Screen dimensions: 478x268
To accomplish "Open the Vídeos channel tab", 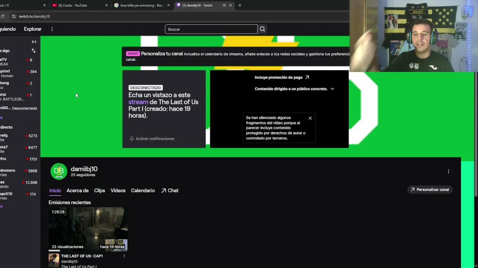I will point(118,191).
